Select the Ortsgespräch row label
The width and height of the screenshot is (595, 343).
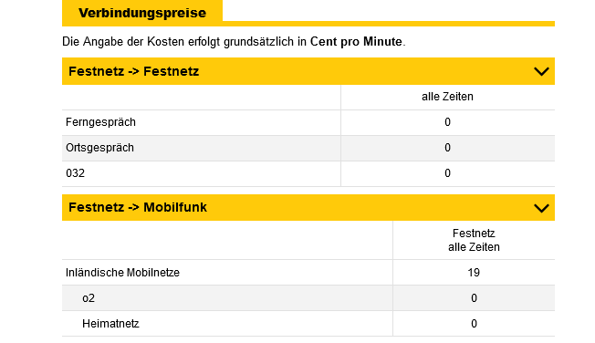pos(99,148)
